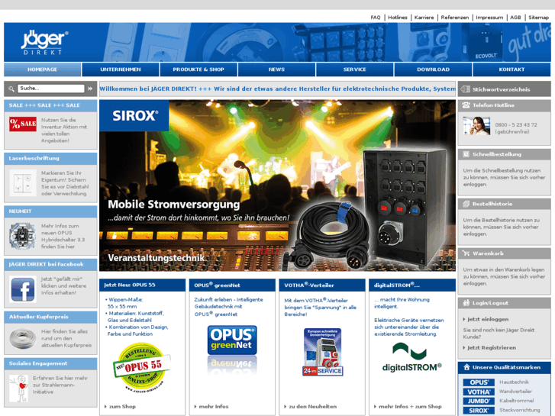Click the Stichwortverzeichnis book icon

coord(466,89)
